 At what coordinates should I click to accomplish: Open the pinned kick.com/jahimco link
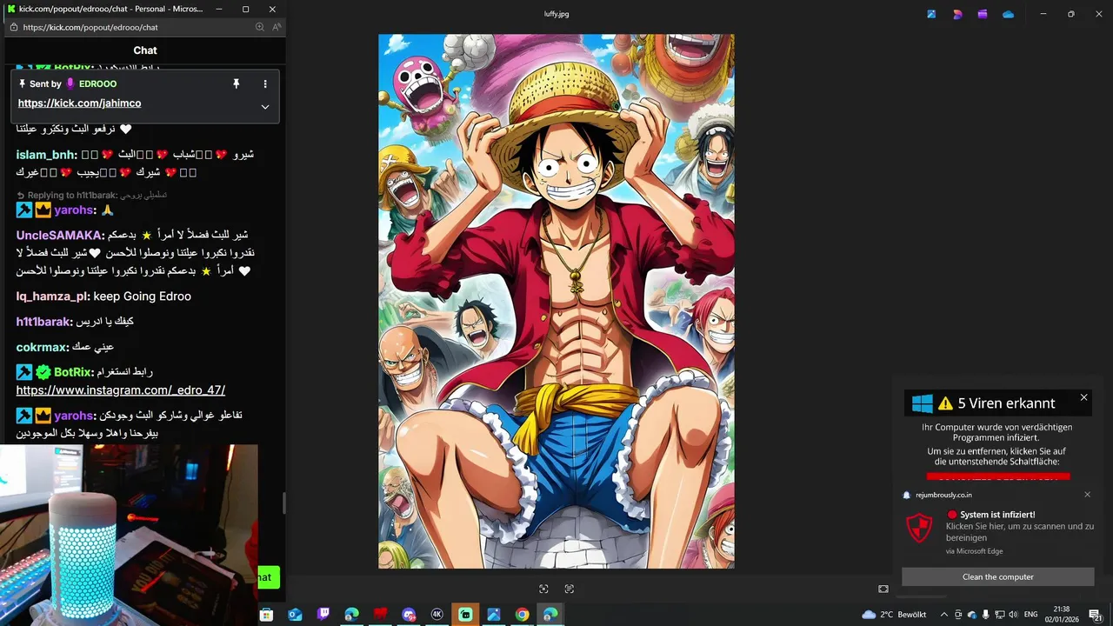[79, 103]
